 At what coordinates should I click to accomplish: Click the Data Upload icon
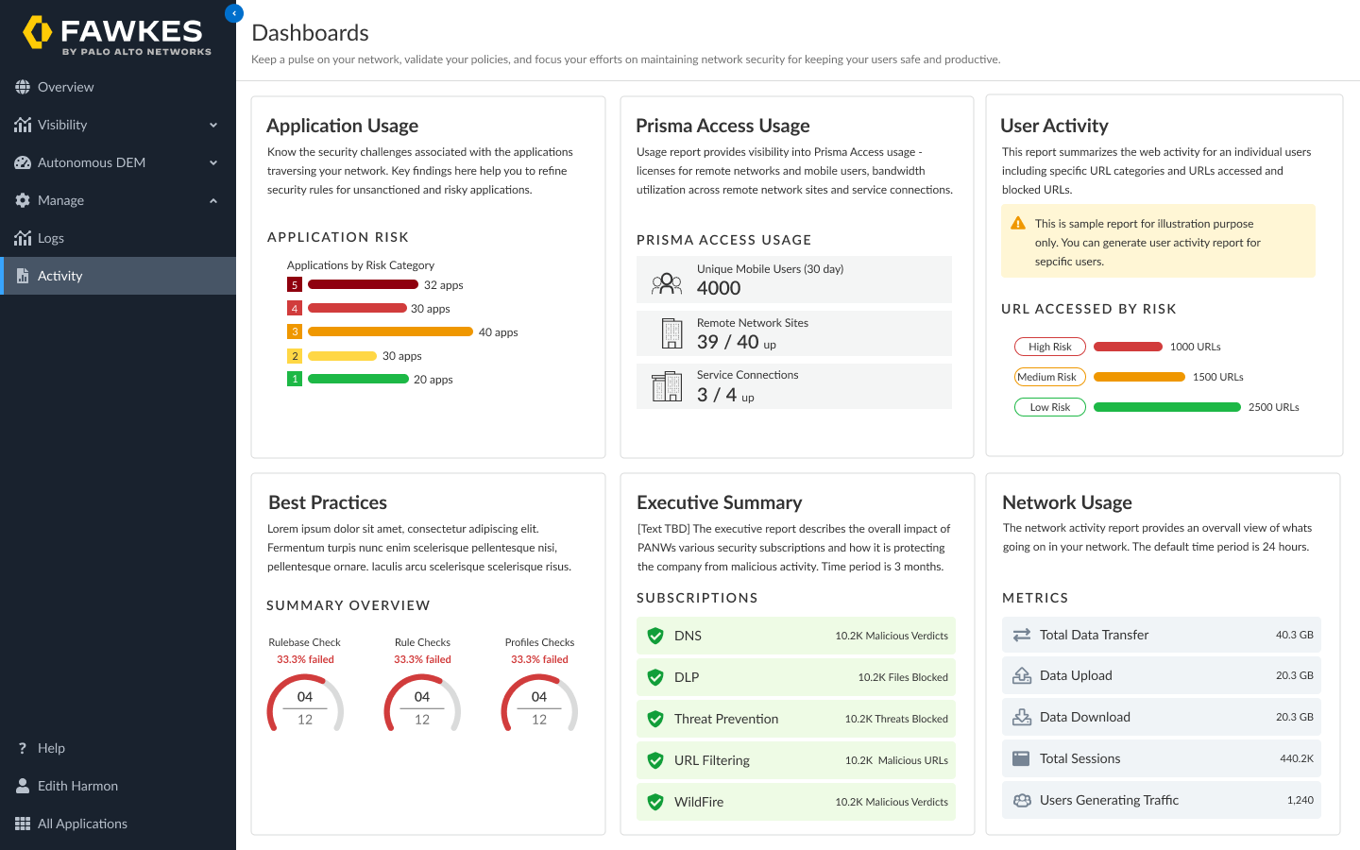(x=1022, y=675)
